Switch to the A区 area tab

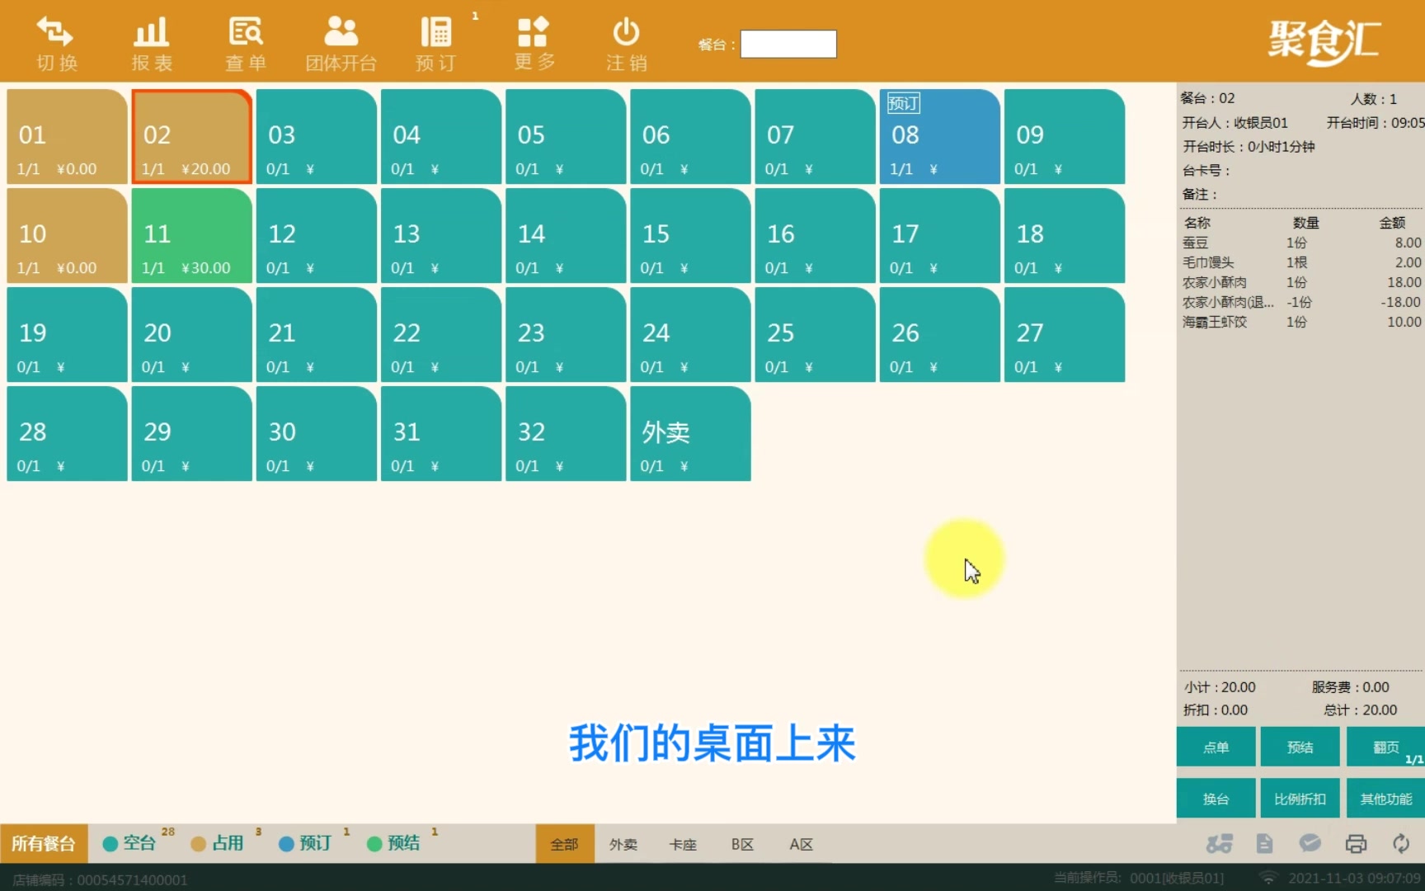tap(801, 844)
